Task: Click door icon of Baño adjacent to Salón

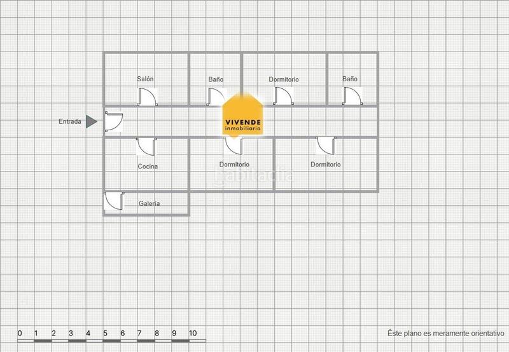Action: point(216,97)
